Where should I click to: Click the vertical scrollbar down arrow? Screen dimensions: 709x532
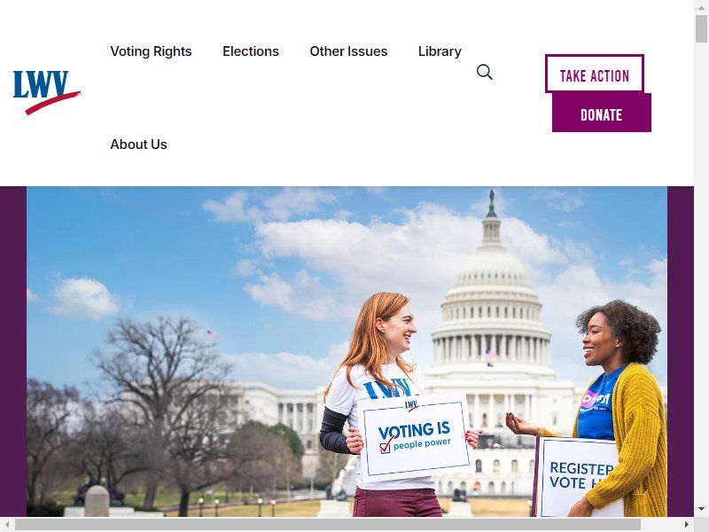[701, 509]
